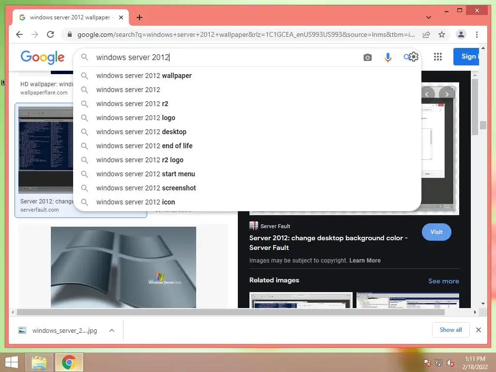
Task: Open the Action Center flag tray icon
Action: 427,362
